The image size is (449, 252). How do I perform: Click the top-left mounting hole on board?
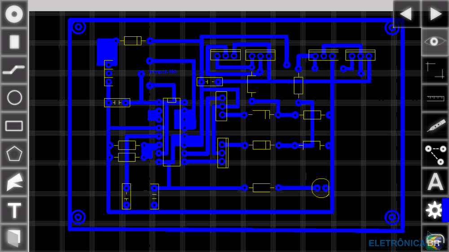79,27
